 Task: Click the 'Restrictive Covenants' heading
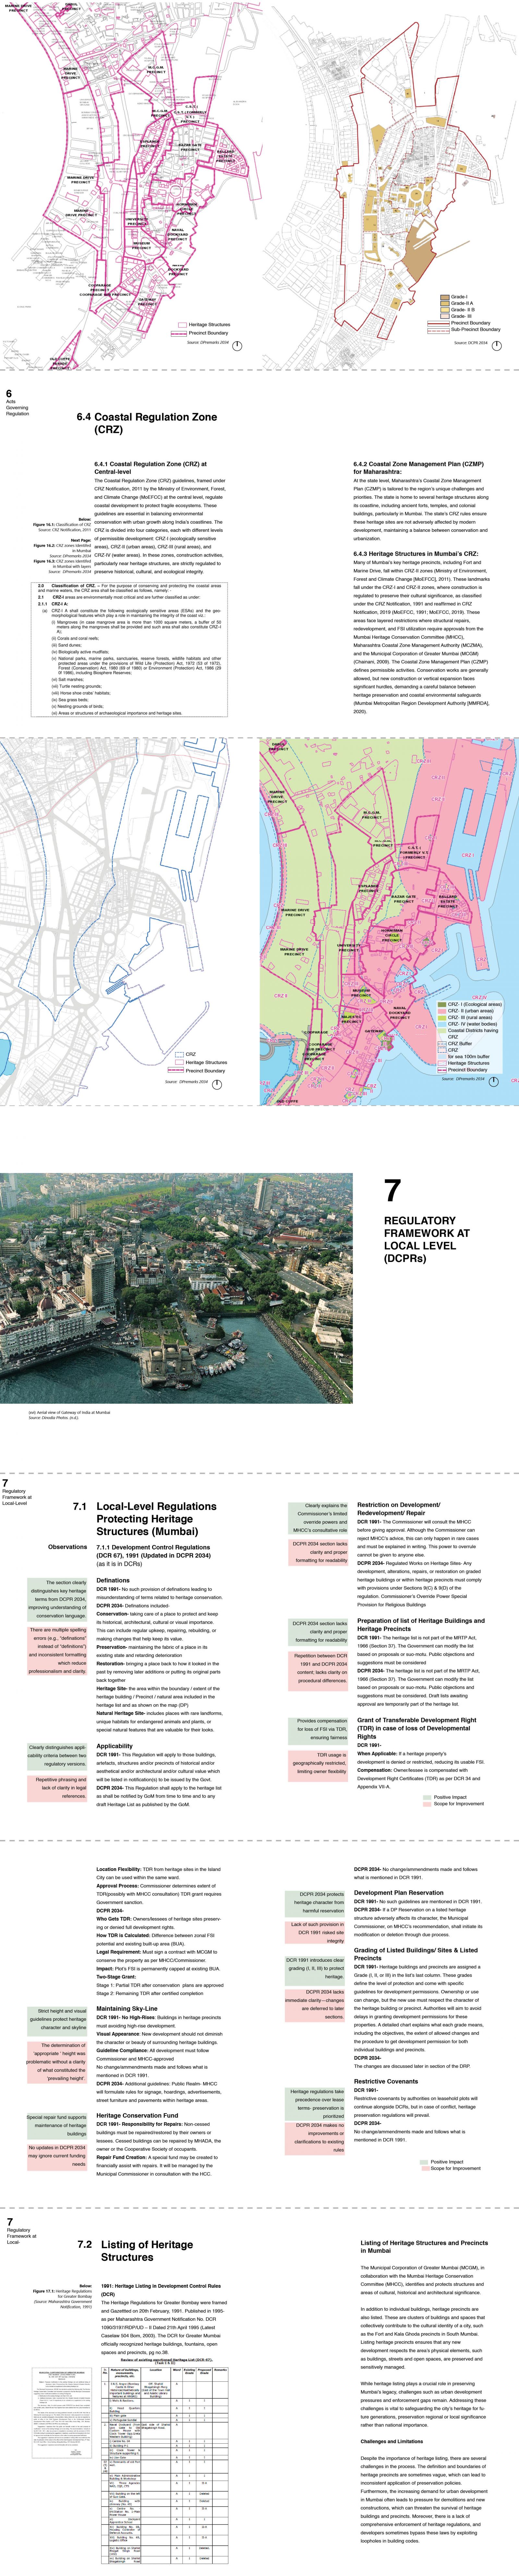(386, 2081)
